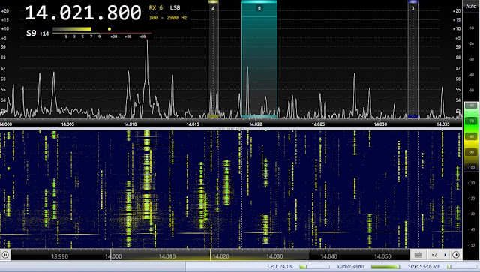Click the 14.030 mark on the navigation ruler
This screenshot has height=272, width=480.
click(x=274, y=256)
